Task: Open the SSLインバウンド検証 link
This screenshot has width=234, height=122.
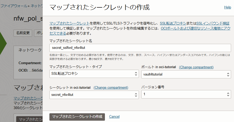Action: (213, 24)
